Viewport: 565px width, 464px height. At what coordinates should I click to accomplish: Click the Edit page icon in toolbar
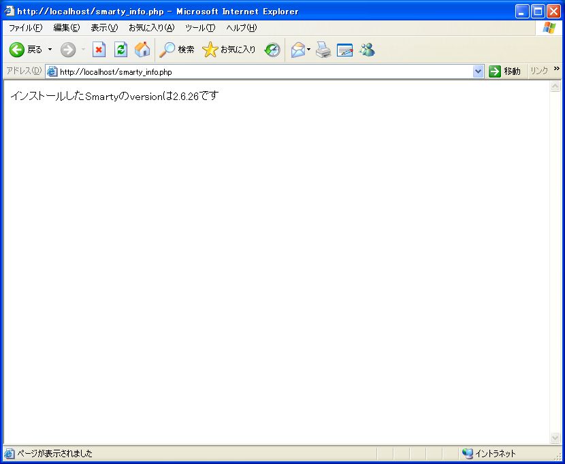(345, 50)
